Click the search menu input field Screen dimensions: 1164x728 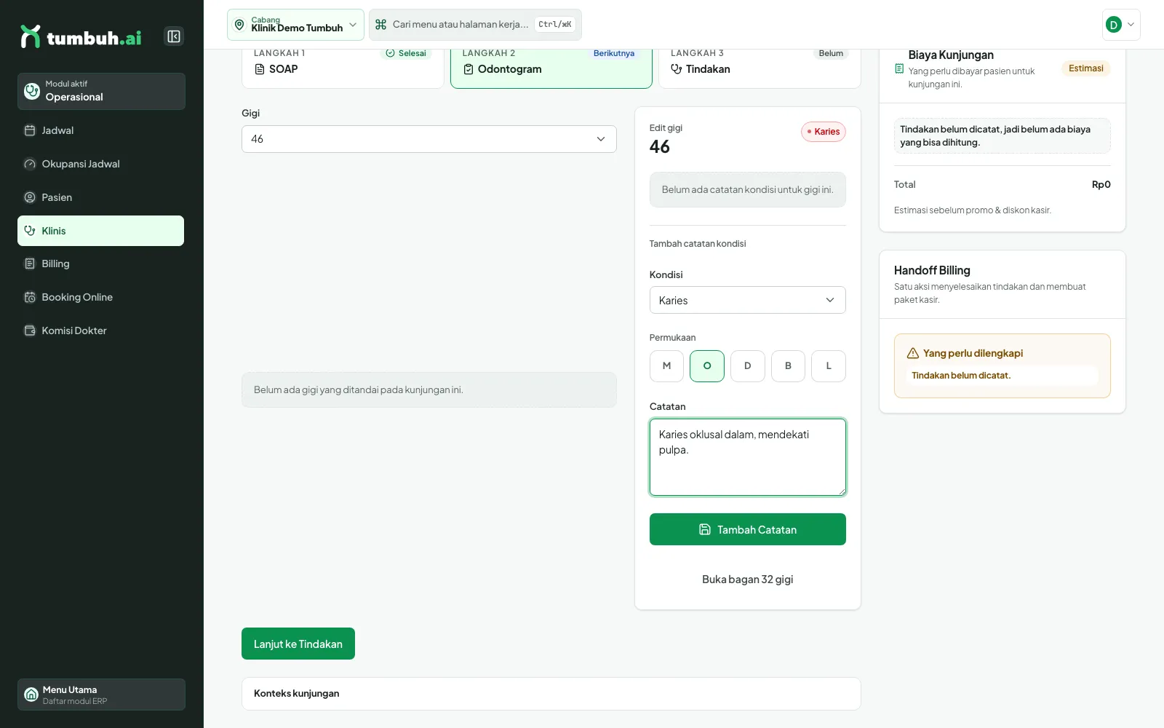point(475,25)
